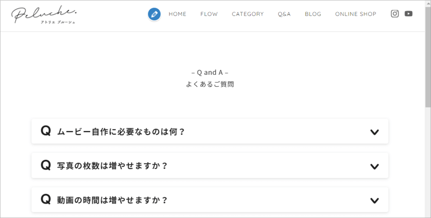Visit the ONLINE SHOP link
Viewport: 431px width, 218px height.
(x=356, y=14)
